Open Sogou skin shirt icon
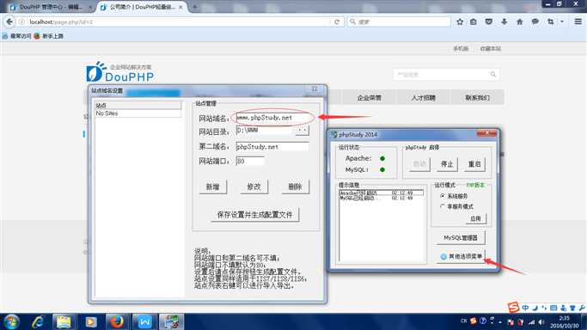587x330 pixels. [572, 308]
